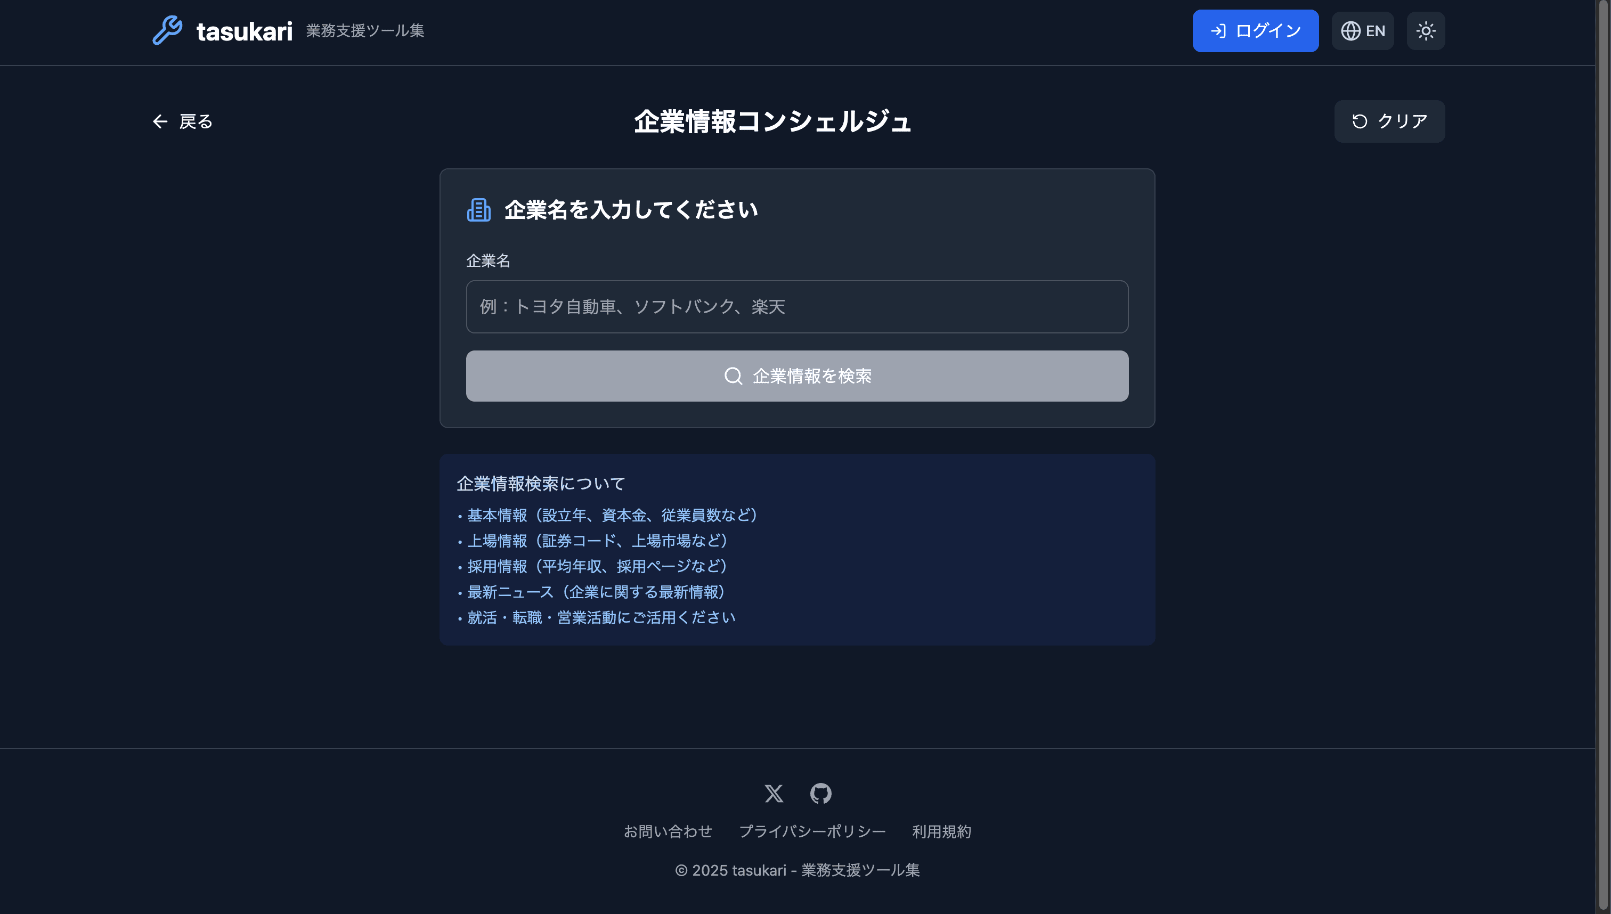The height and width of the screenshot is (914, 1611).
Task: Click the back arrow next to 戻る
Action: click(x=161, y=121)
